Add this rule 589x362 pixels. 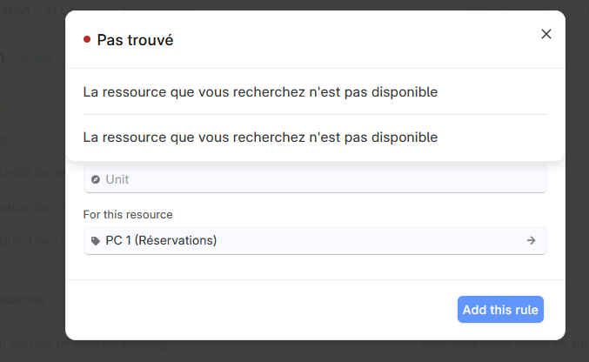click(x=500, y=310)
